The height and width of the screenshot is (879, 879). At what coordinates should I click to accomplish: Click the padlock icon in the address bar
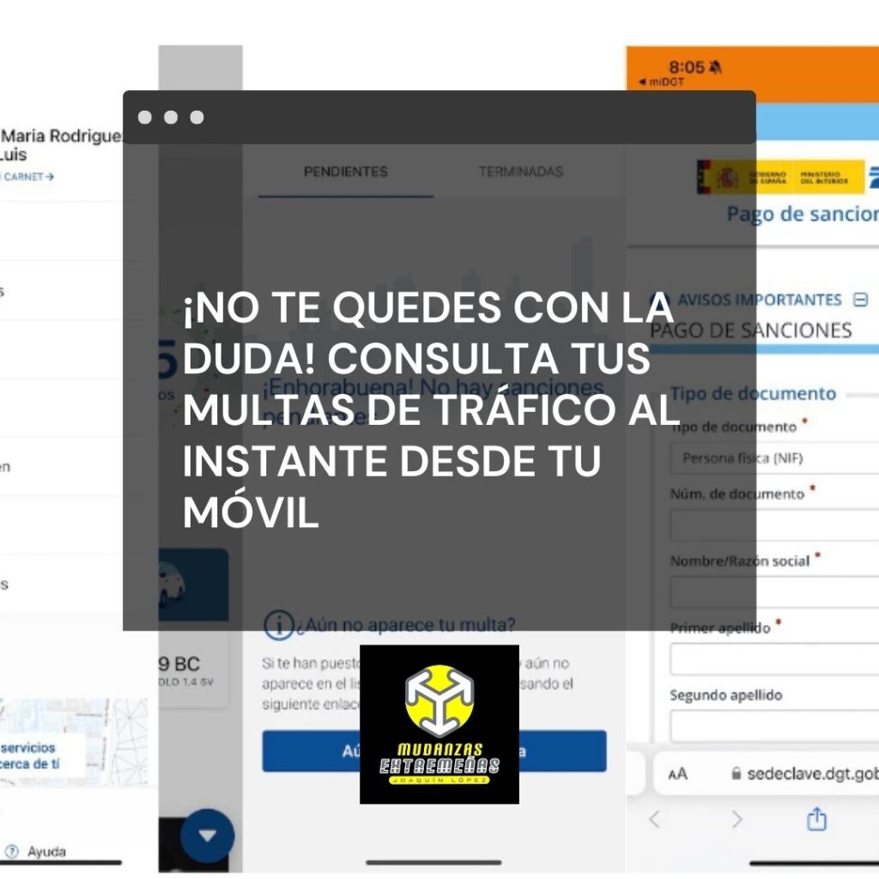pyautogui.click(x=736, y=773)
